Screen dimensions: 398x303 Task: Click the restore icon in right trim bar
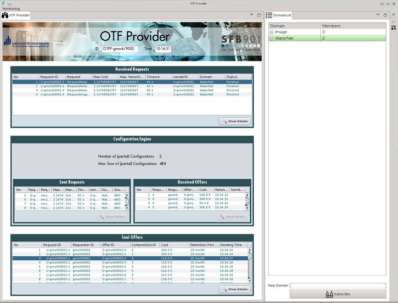[x=394, y=15]
